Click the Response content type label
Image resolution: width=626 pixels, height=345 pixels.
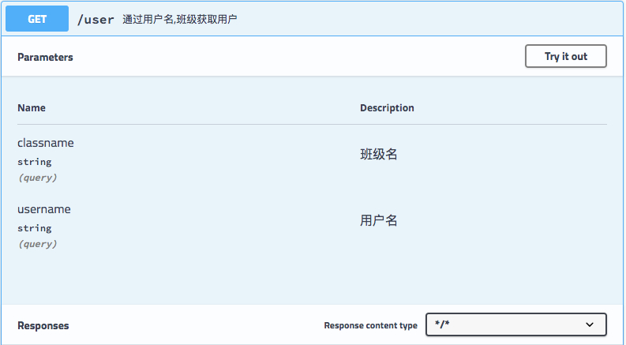point(370,325)
